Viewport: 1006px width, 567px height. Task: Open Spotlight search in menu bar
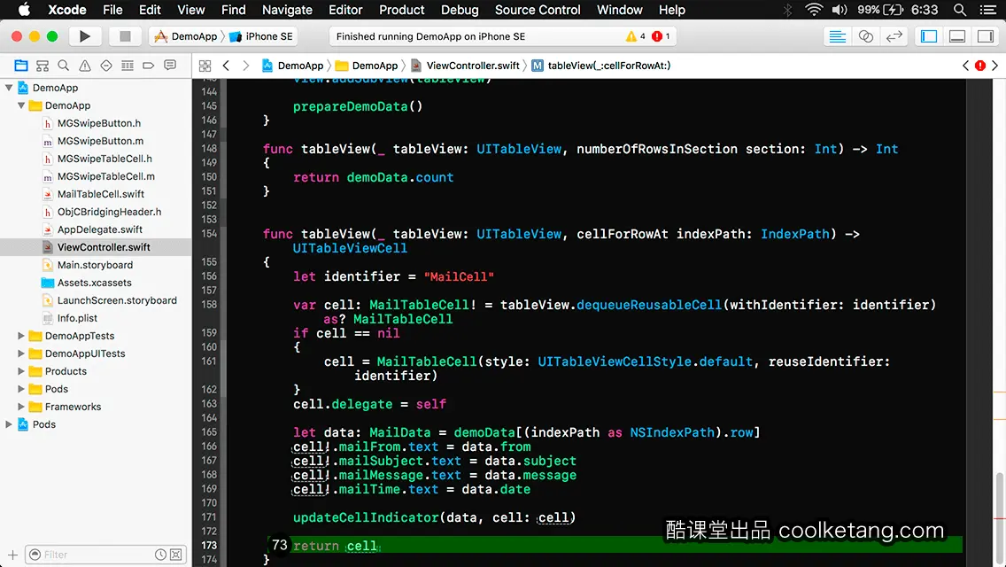click(960, 10)
